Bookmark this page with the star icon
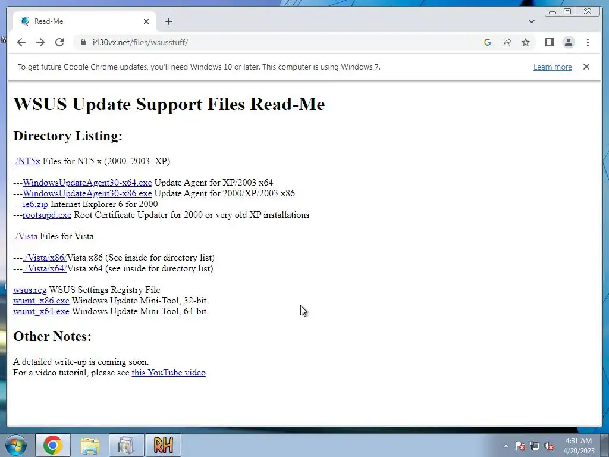This screenshot has height=457, width=609. point(526,42)
